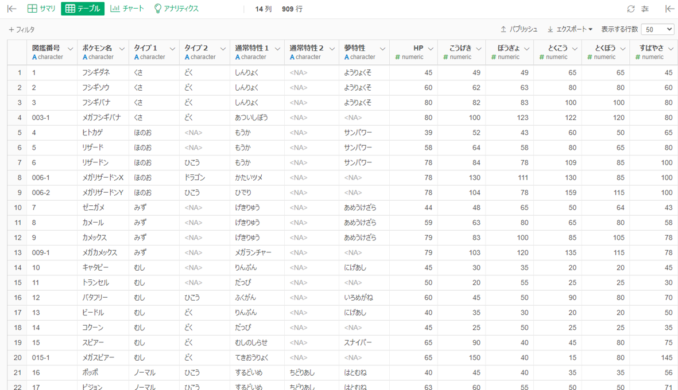Click the 909 行 row count
678x390 pixels.
(292, 9)
